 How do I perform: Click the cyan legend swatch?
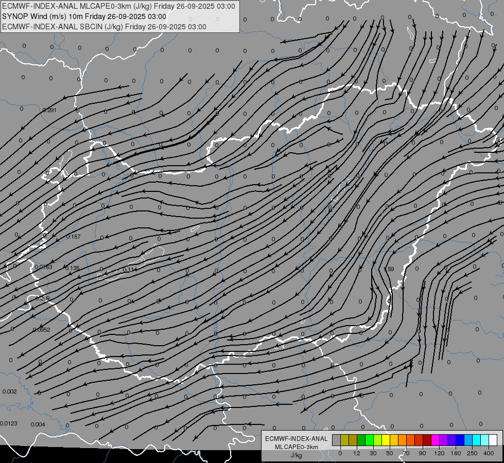[x=476, y=440]
